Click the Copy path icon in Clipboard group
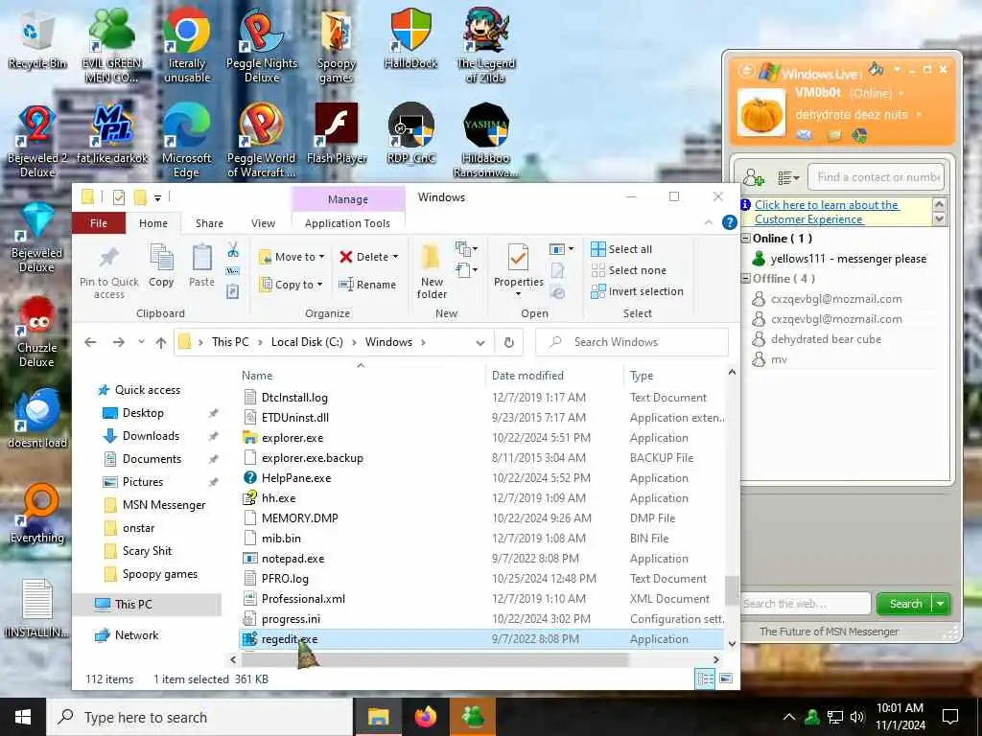This screenshot has width=982, height=736. (x=233, y=271)
